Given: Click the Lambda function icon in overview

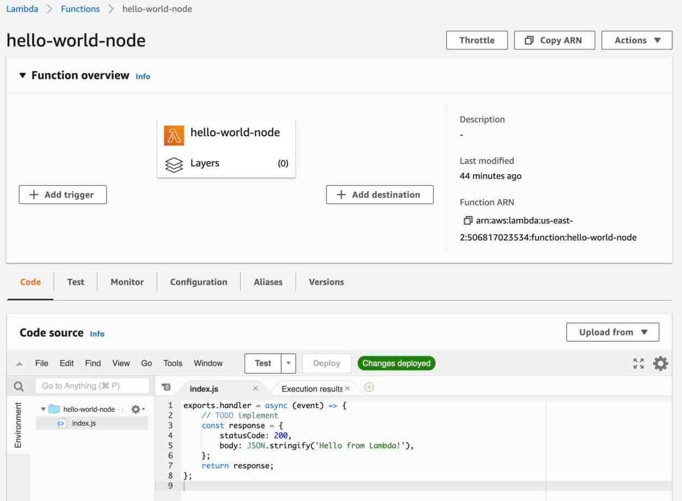Looking at the screenshot, I should 174,136.
